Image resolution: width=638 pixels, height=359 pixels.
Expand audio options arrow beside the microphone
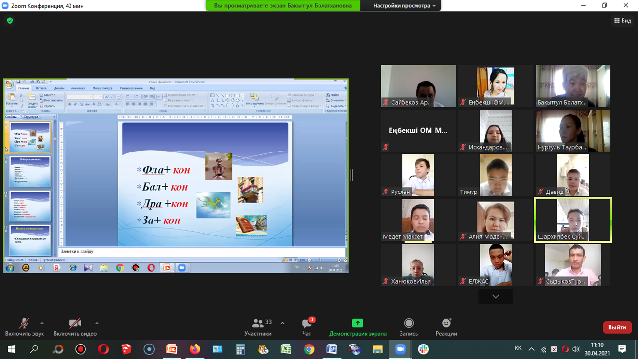pyautogui.click(x=42, y=323)
